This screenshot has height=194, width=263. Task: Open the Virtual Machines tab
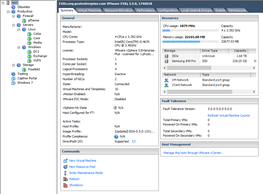(89, 10)
